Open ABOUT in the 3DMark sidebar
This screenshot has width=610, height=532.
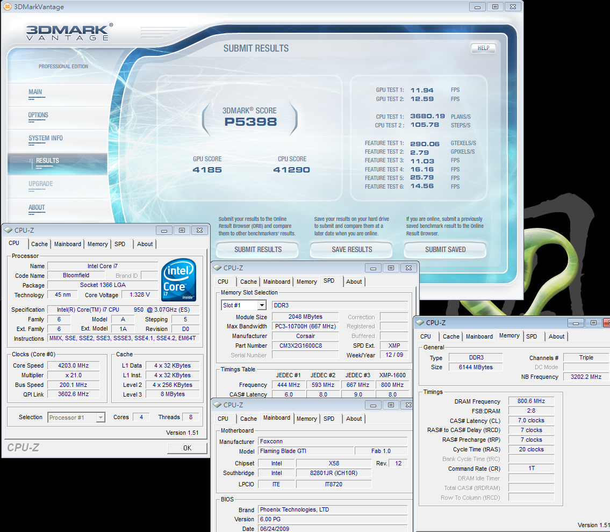tap(37, 207)
